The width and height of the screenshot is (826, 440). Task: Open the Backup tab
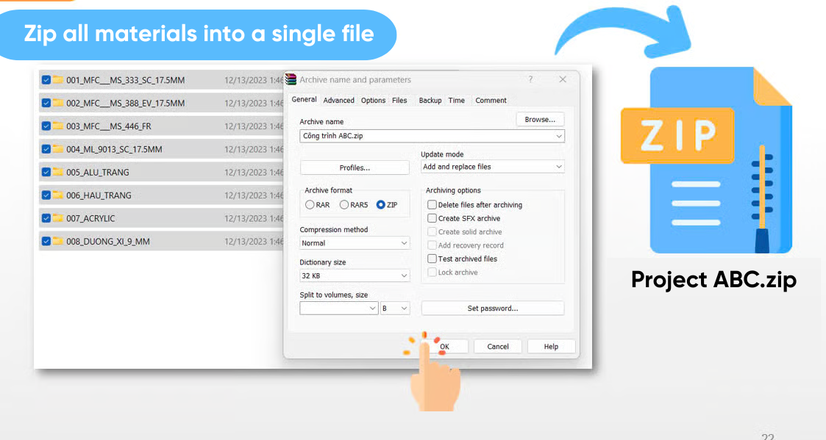(x=430, y=101)
